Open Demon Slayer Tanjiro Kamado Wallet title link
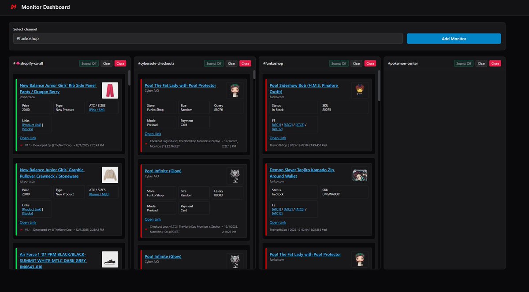 302,173
